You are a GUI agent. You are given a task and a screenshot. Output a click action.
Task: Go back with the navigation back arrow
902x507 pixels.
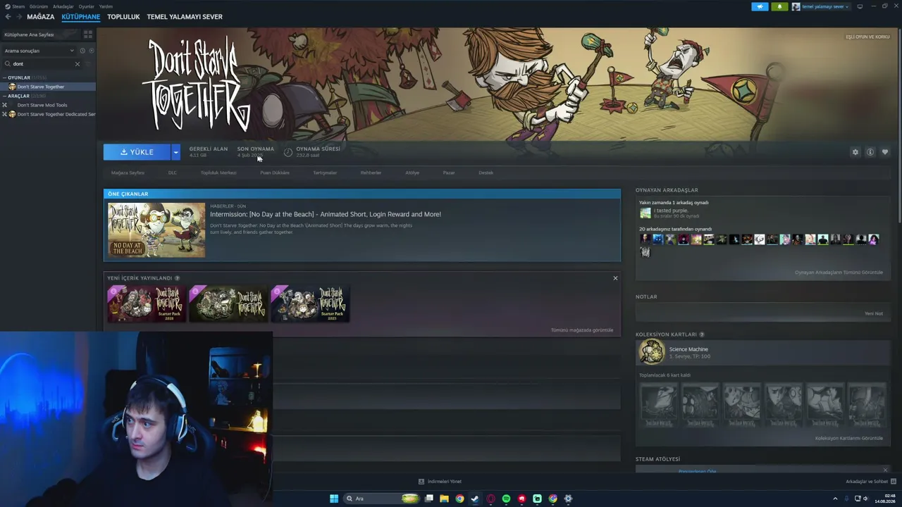(8, 17)
